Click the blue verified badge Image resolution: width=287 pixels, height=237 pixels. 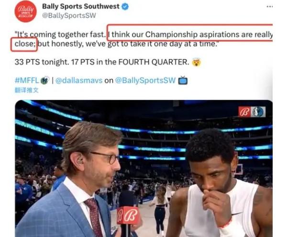click(x=125, y=7)
